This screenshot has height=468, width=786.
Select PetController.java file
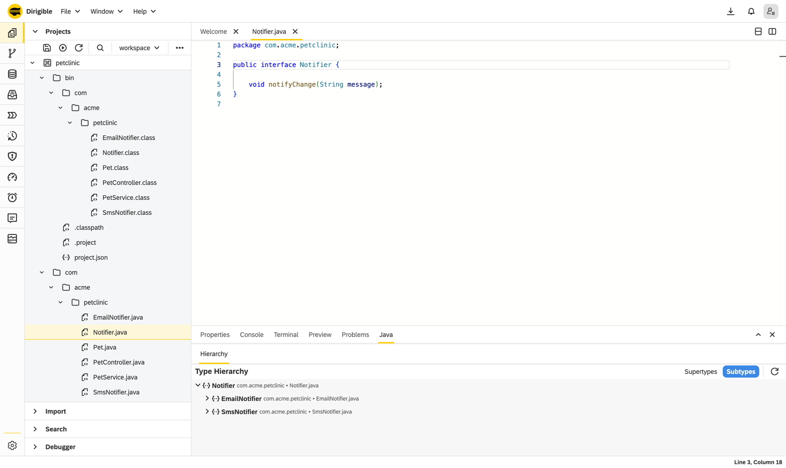pos(108,362)
